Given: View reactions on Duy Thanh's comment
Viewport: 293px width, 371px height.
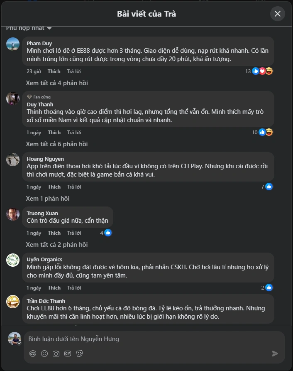Looking at the screenshot, I should (262, 132).
